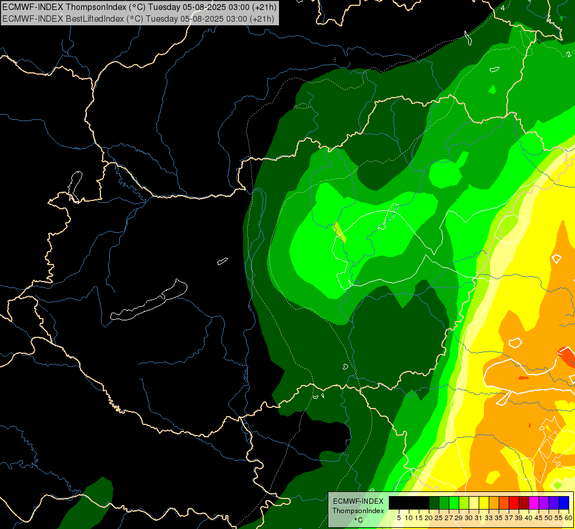Image resolution: width=575 pixels, height=529 pixels.
Task: Pick the violet 50–55 legend swatch
Action: (554, 503)
